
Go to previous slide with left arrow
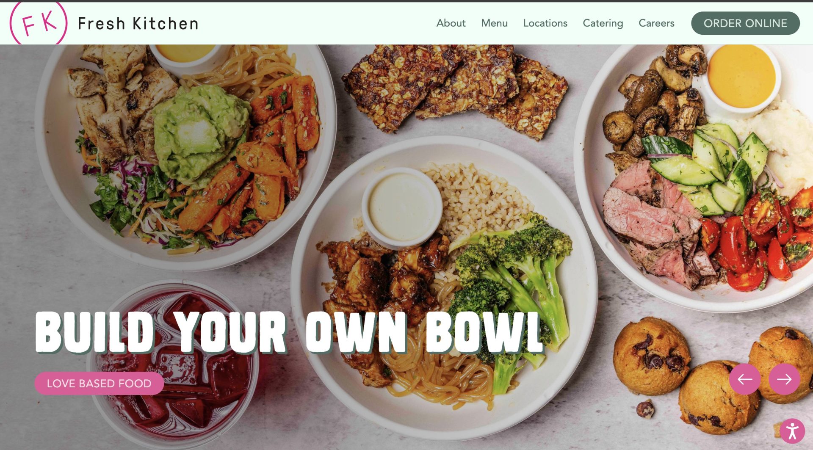point(745,379)
